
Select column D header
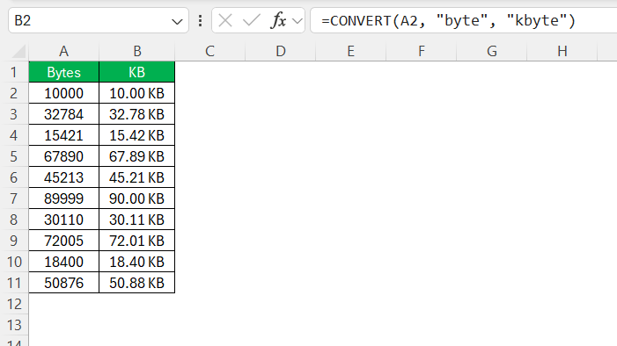click(x=281, y=51)
